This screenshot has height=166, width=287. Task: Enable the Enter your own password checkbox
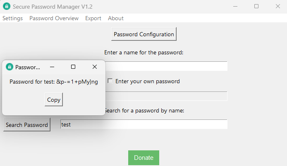pyautogui.click(x=110, y=81)
